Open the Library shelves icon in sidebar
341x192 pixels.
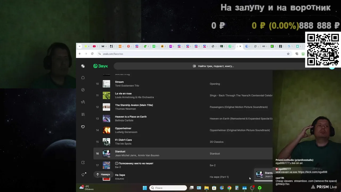pos(83,114)
